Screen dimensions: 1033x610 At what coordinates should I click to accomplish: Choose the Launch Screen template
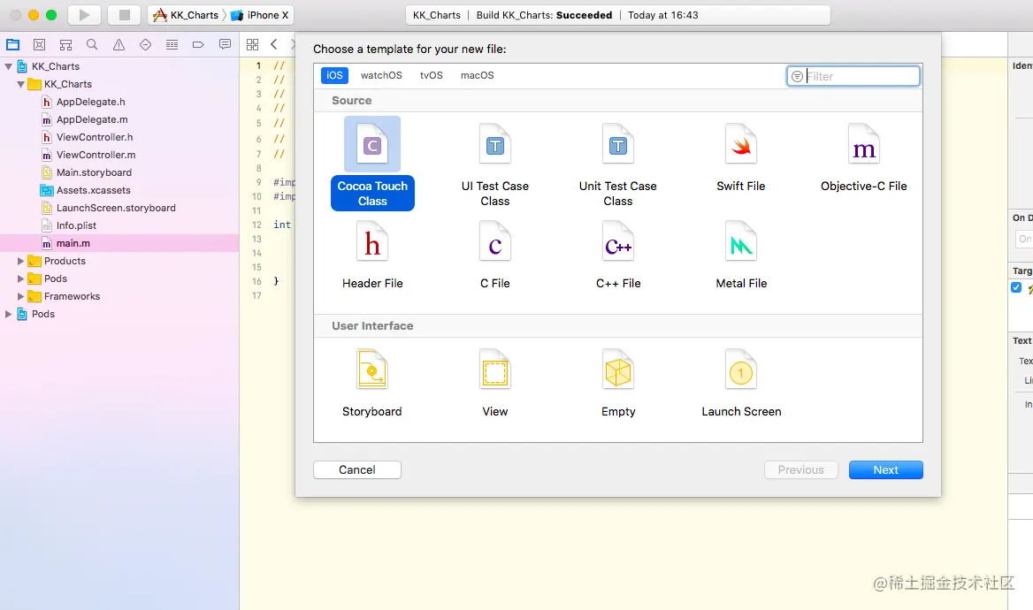click(740, 380)
